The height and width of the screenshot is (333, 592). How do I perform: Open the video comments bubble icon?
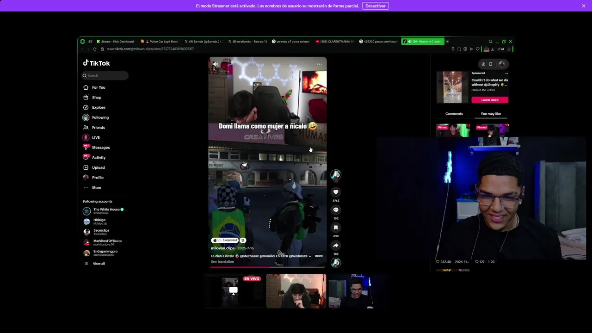tap(336, 210)
